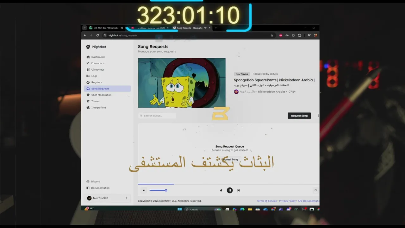
Task: Click the NecTroN90 profile avatar
Action: 89,198
